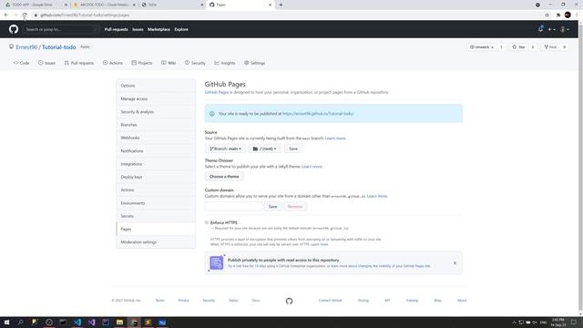
Task: Open Windows Start menu
Action: tap(6, 323)
